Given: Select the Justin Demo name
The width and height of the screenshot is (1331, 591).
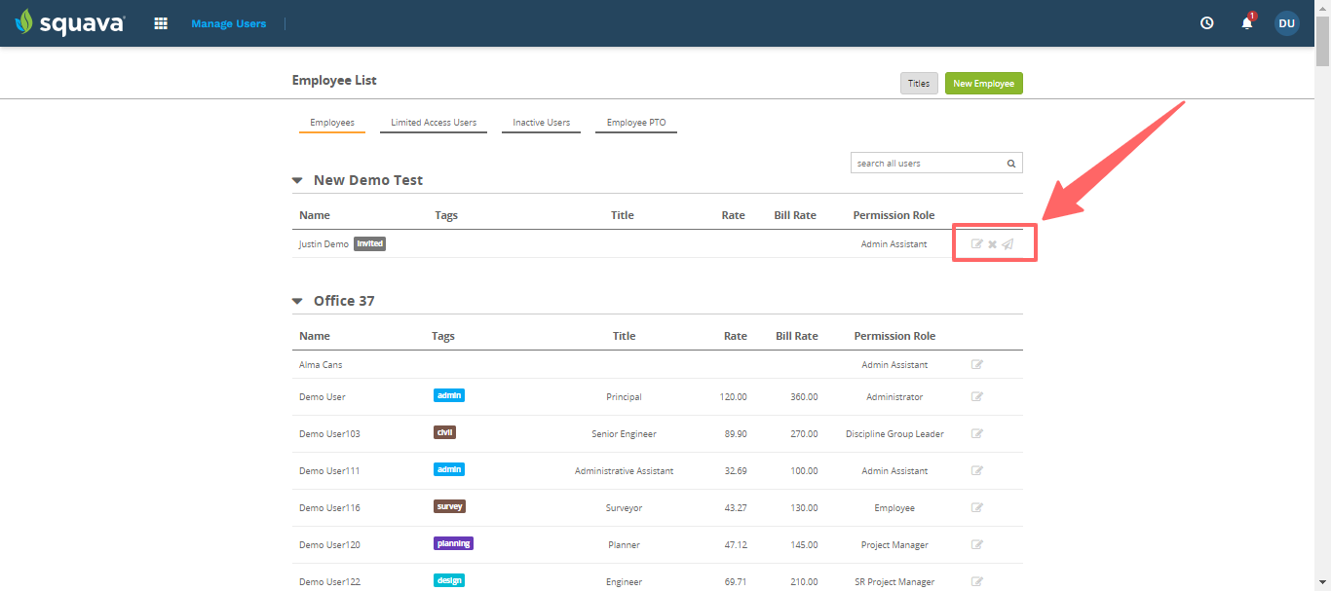Looking at the screenshot, I should pos(323,244).
